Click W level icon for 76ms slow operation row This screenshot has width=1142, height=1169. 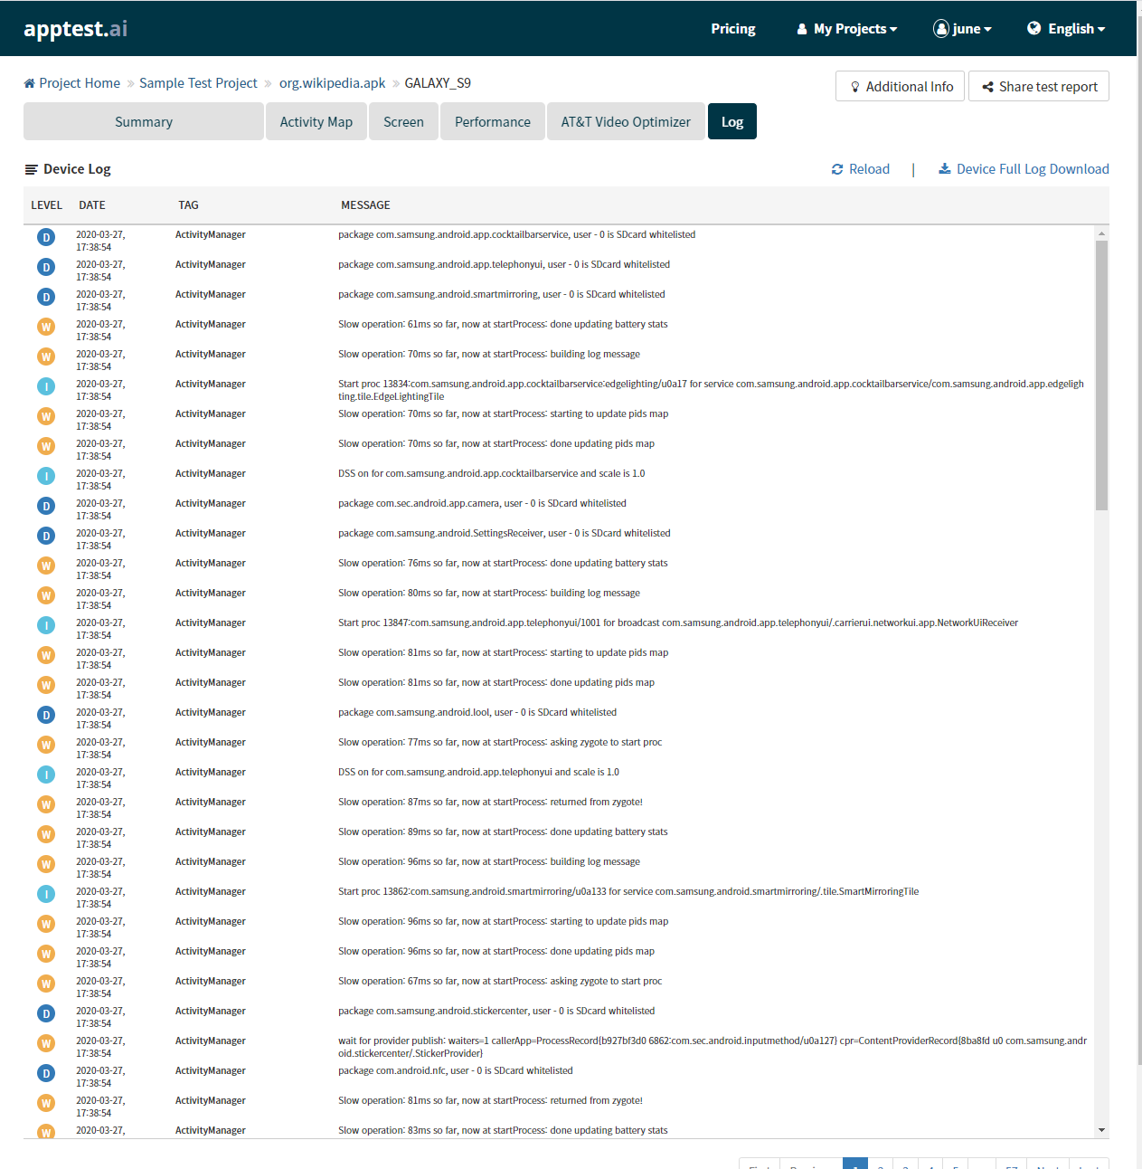(x=46, y=565)
